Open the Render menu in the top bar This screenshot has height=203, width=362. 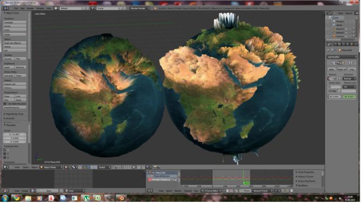pyautogui.click(x=30, y=8)
